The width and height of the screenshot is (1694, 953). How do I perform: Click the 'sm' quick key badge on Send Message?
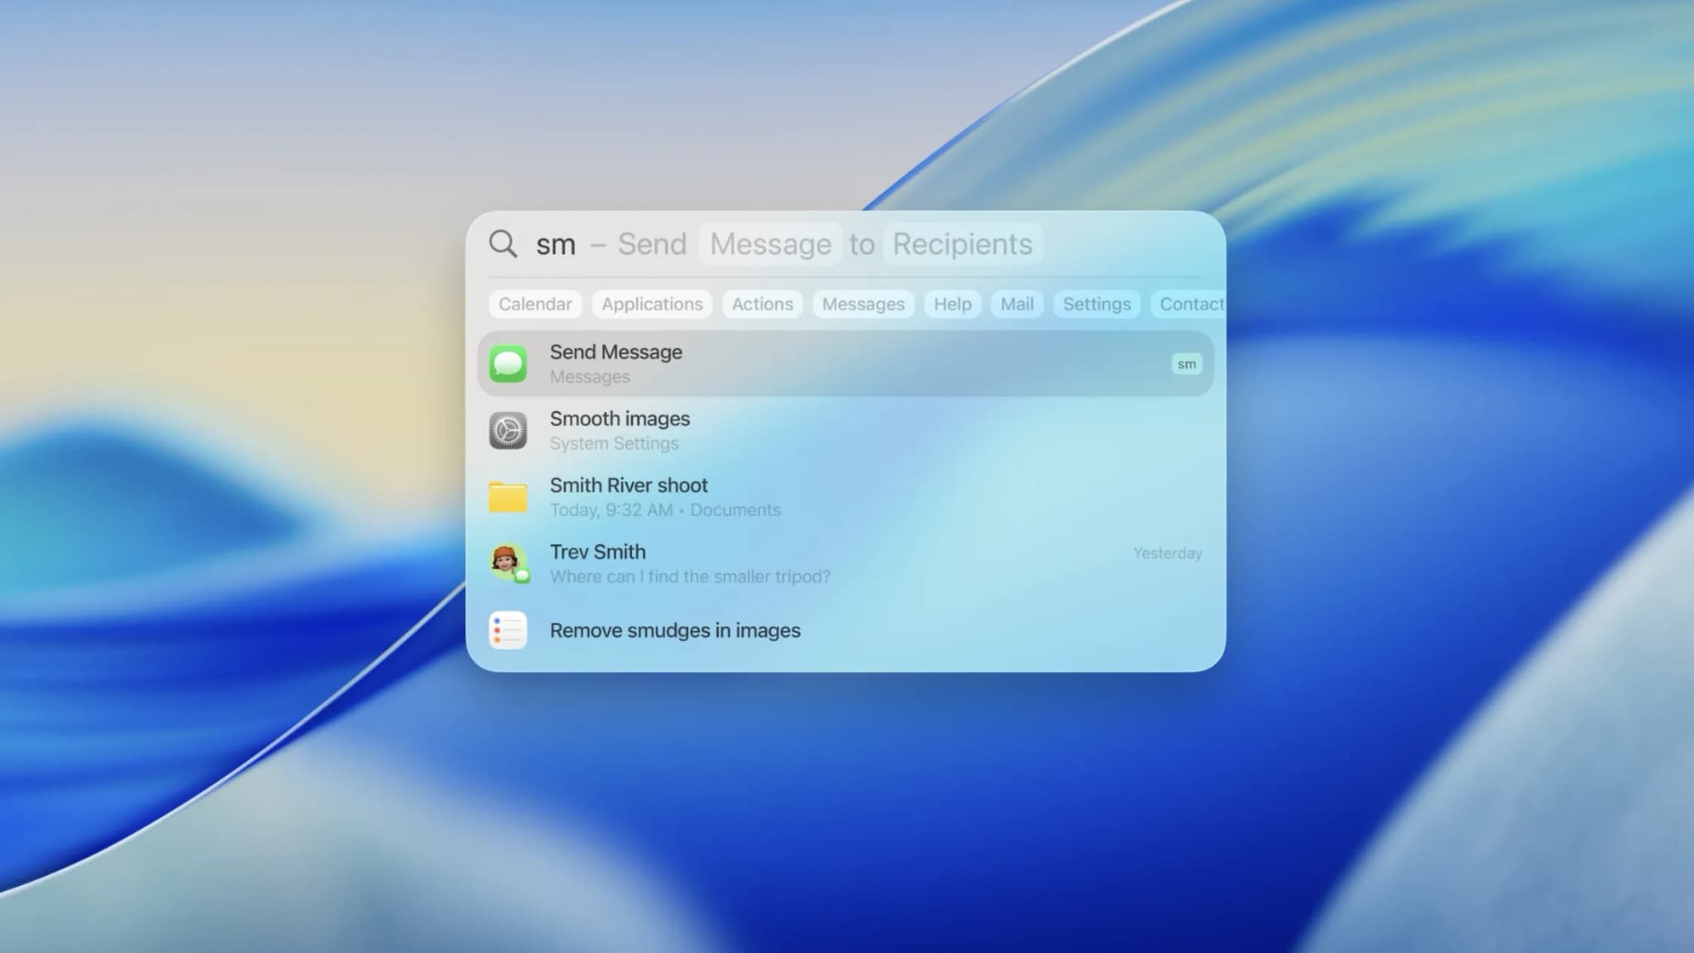(1186, 363)
